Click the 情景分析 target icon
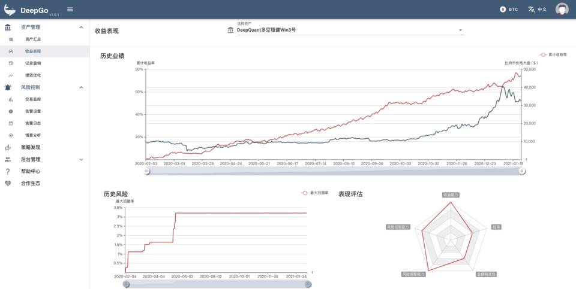Viewport: 576px width, 289px height. click(x=11, y=136)
